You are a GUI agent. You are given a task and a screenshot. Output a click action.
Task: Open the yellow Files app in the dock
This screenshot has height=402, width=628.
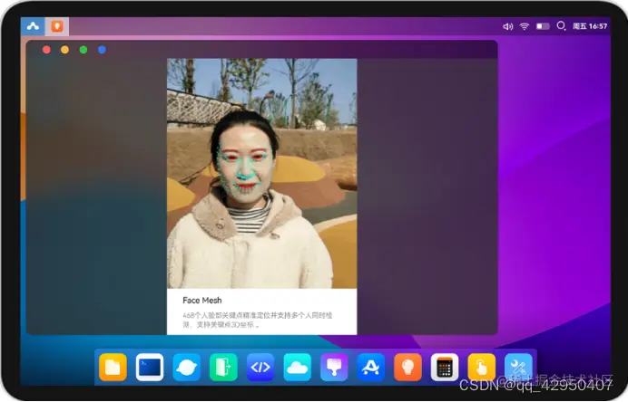point(113,367)
